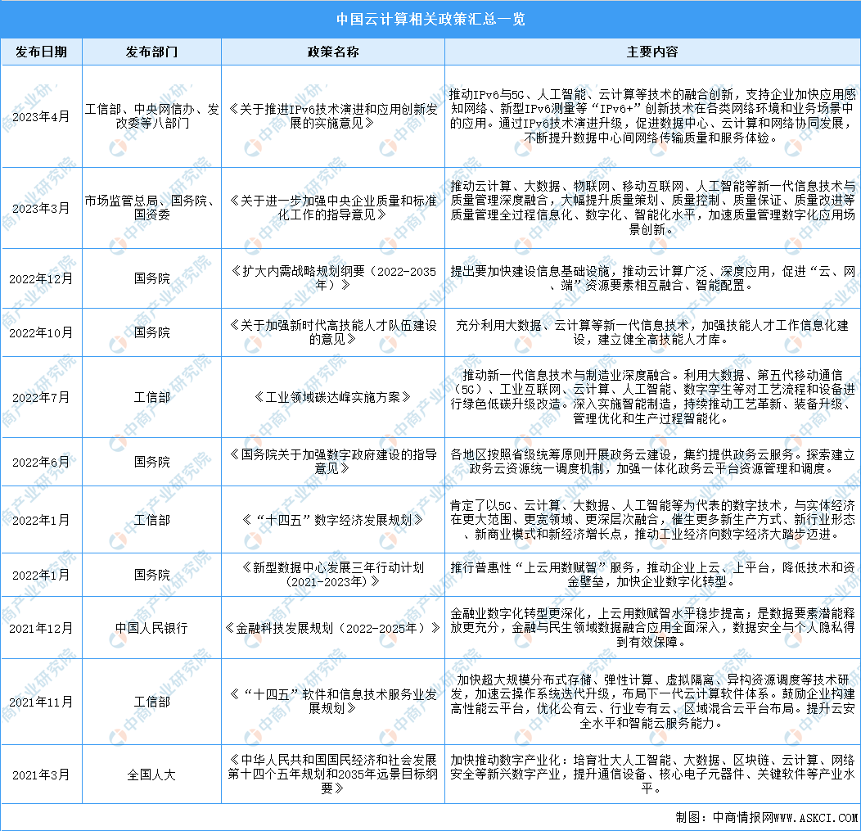Click content text starting 推动新一代信息技术与制造业
This screenshot has width=861, height=831.
point(652,396)
